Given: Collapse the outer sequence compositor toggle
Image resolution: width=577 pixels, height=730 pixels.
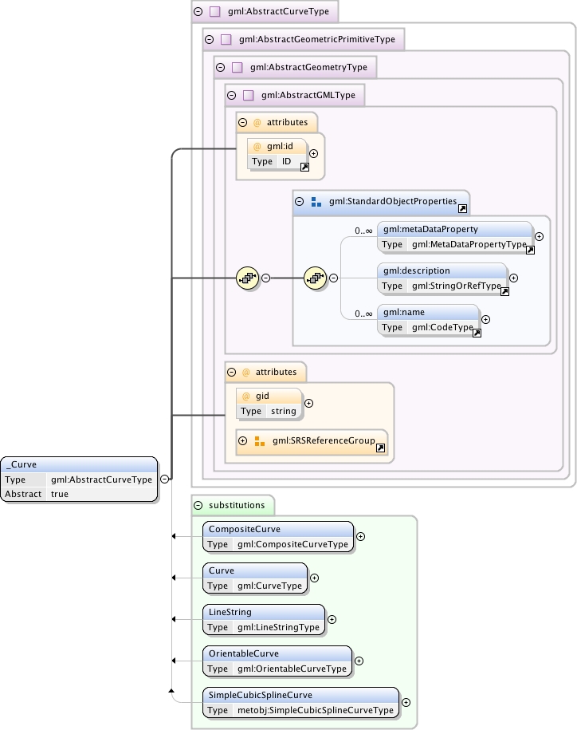Looking at the screenshot, I should point(266,278).
